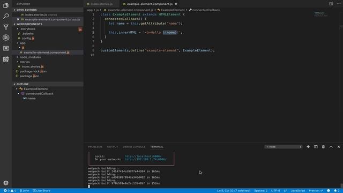343x193 pixels.
Task: Change language mode from JavaScript
Action: click(x=298, y=191)
